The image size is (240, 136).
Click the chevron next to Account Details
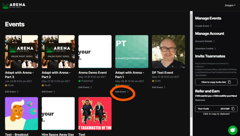pos(214,41)
